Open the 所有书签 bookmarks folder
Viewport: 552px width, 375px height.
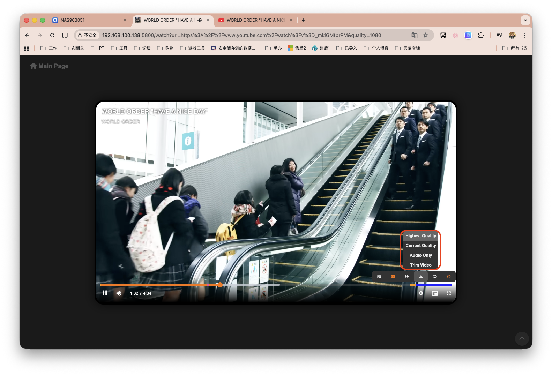(x=515, y=48)
